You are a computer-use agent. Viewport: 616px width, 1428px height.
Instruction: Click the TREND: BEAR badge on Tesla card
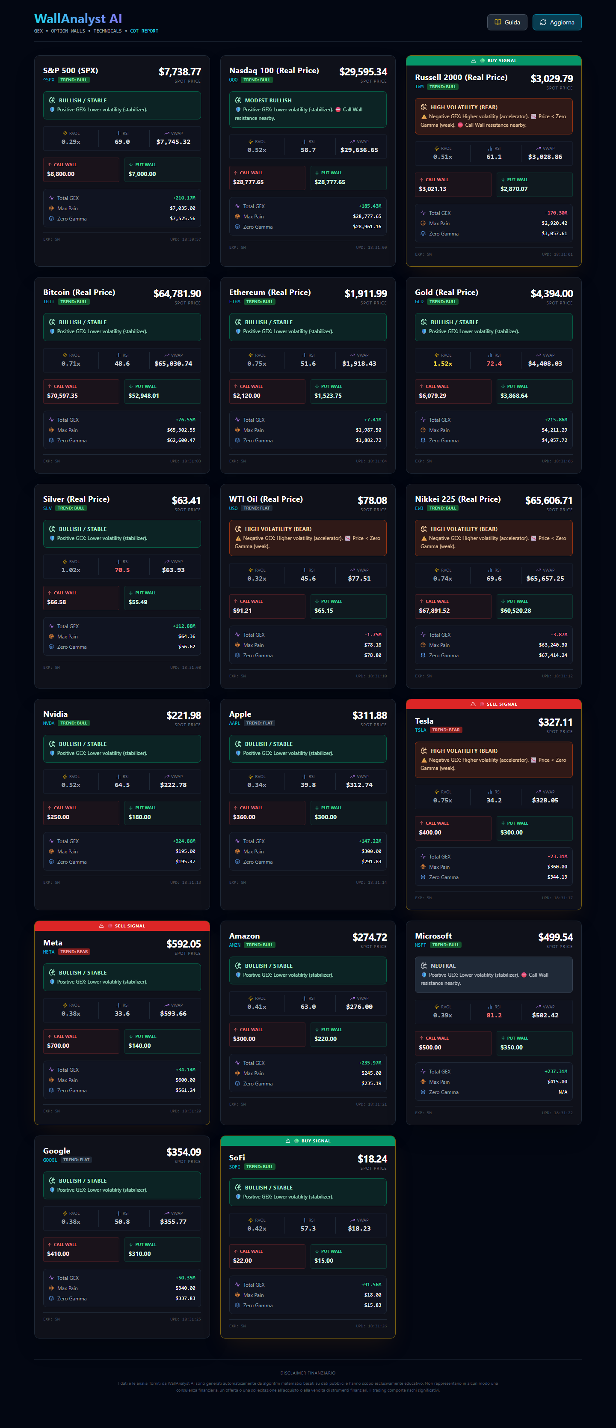coord(446,730)
